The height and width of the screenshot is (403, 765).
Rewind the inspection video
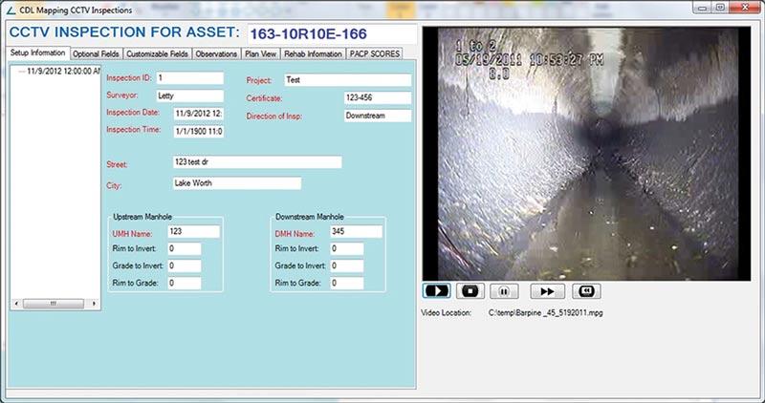pos(585,290)
